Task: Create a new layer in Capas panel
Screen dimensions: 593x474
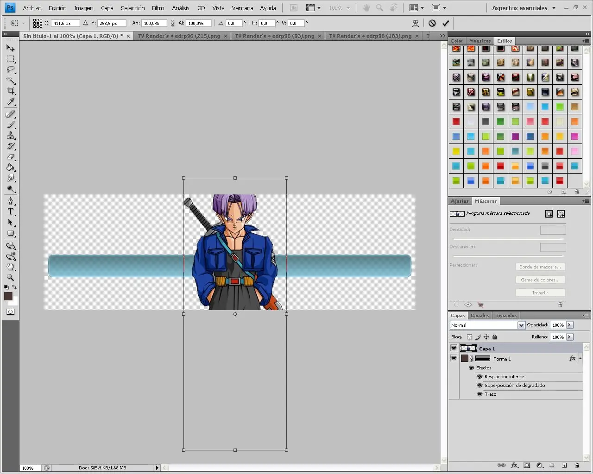Action: [564, 465]
